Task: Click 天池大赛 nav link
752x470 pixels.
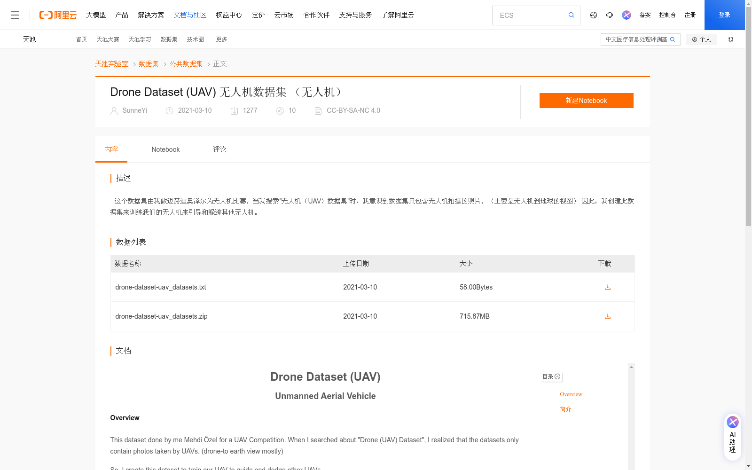Action: (108, 39)
